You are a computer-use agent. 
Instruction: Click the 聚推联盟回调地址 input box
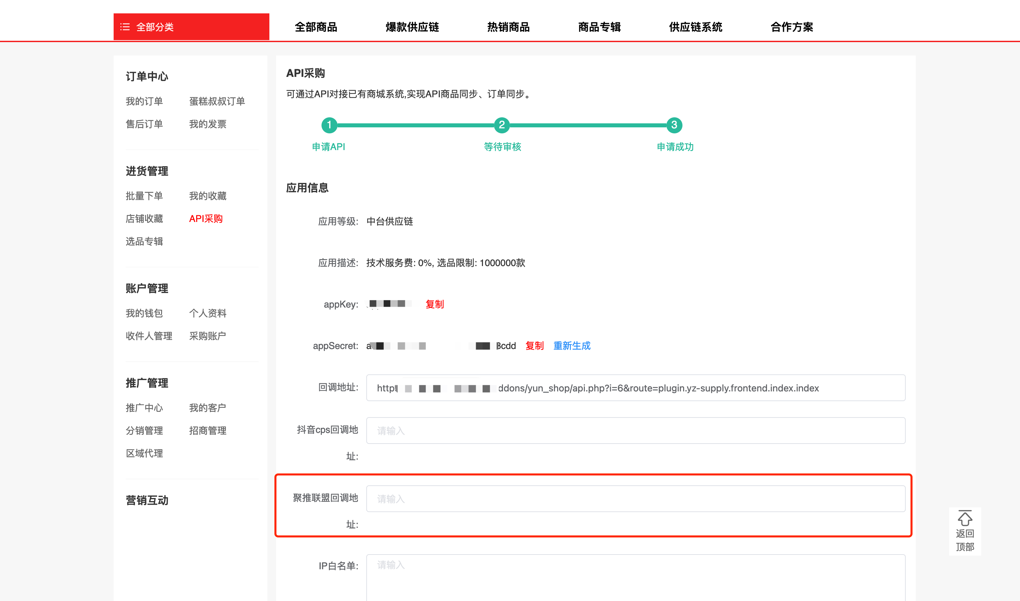635,498
